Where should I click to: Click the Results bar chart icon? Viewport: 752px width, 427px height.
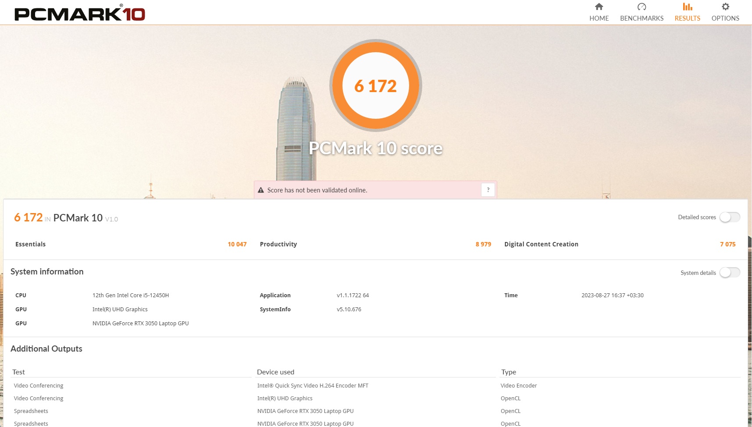coord(687,7)
